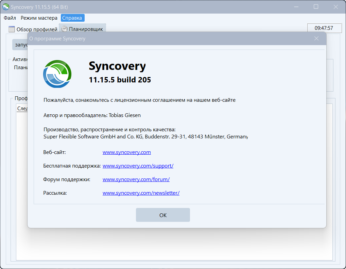Open the www.syncovery.com website link
Screen dimensions: 346x269
[127, 152]
